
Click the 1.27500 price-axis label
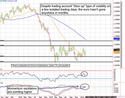117,24
